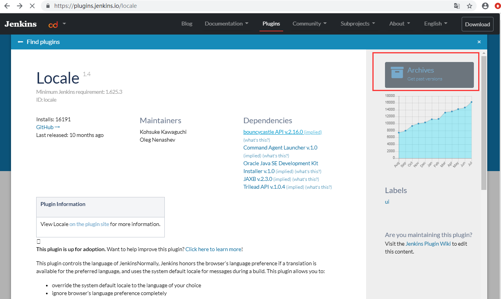
Task: Go forward with the browser forward arrow
Action: pos(20,6)
